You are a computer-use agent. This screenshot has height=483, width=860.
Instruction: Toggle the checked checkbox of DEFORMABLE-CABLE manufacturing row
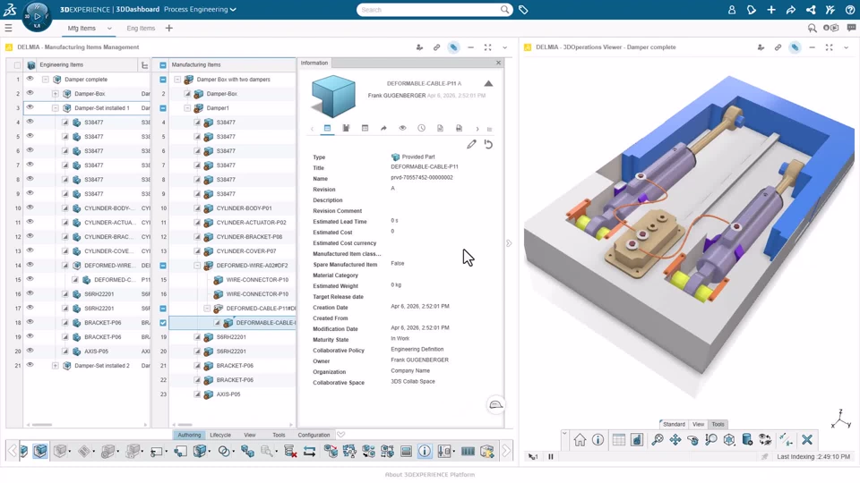pyautogui.click(x=163, y=323)
